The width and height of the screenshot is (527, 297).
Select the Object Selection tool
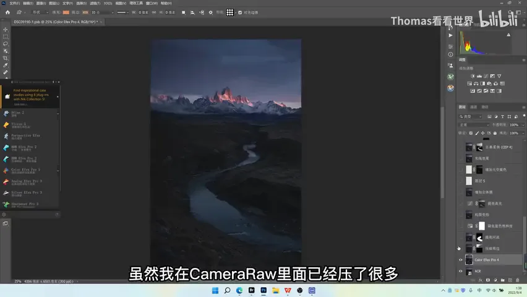coord(6,51)
